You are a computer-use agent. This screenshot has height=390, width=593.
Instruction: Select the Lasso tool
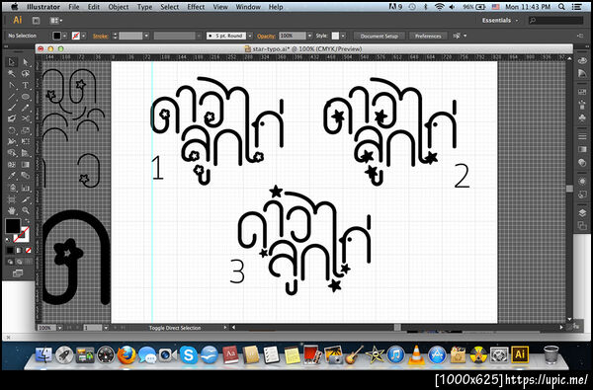26,74
